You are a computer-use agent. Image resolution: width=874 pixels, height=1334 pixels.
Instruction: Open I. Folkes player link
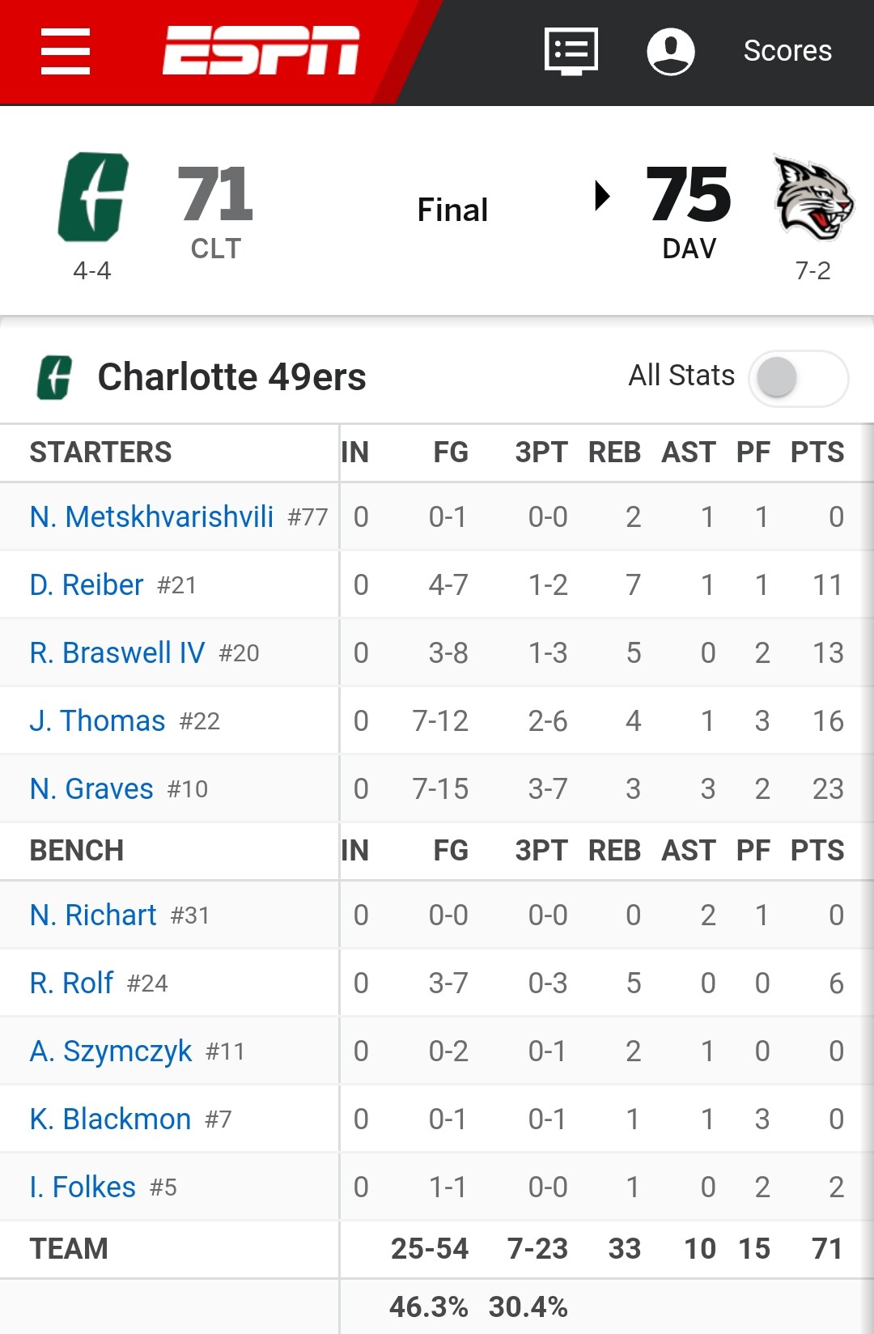pos(83,1187)
